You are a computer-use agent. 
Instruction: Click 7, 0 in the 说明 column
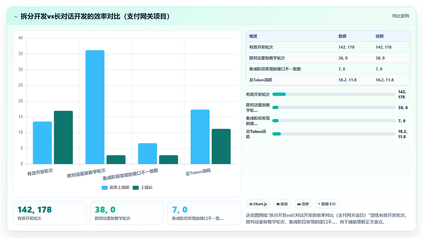coord(379,69)
